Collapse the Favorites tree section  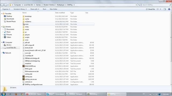(2, 14)
